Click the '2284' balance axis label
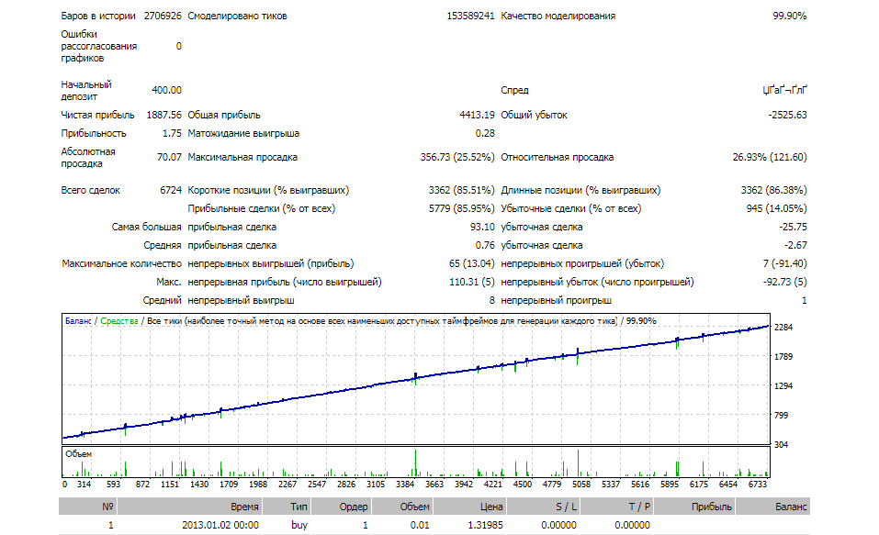Image resolution: width=879 pixels, height=535 pixels. [783, 327]
